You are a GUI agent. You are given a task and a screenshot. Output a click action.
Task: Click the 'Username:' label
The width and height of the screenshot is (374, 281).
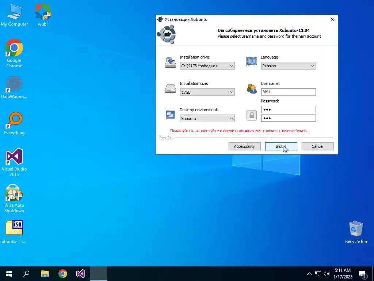pos(270,83)
